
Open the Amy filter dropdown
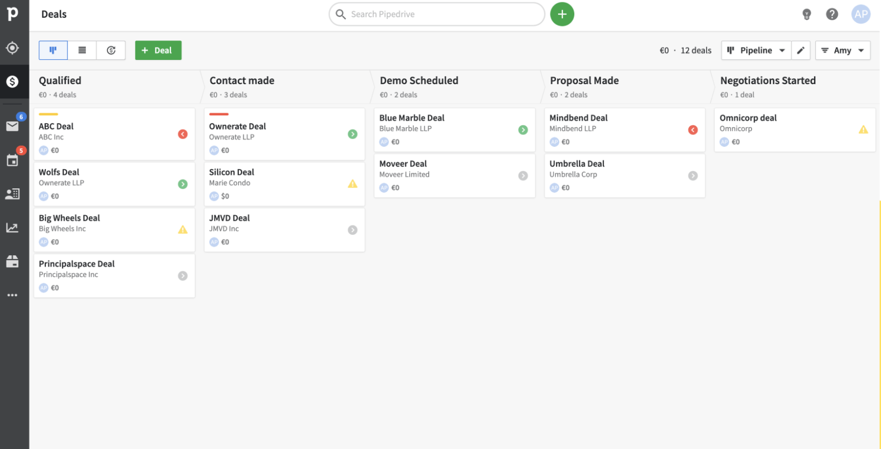pyautogui.click(x=842, y=50)
